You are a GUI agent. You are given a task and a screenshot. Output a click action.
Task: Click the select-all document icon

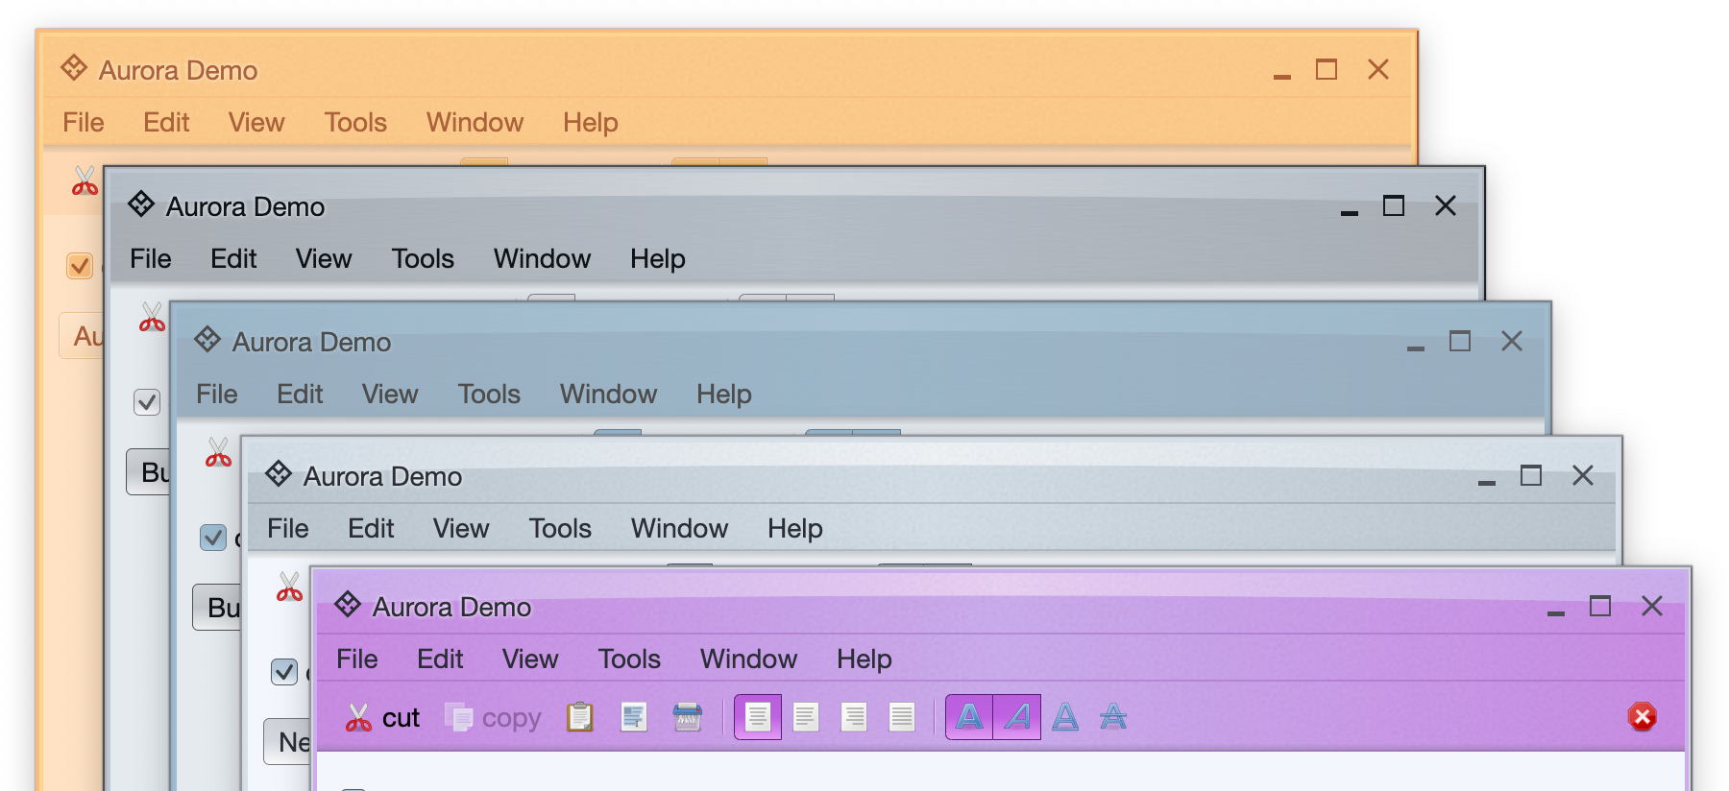[x=634, y=717]
